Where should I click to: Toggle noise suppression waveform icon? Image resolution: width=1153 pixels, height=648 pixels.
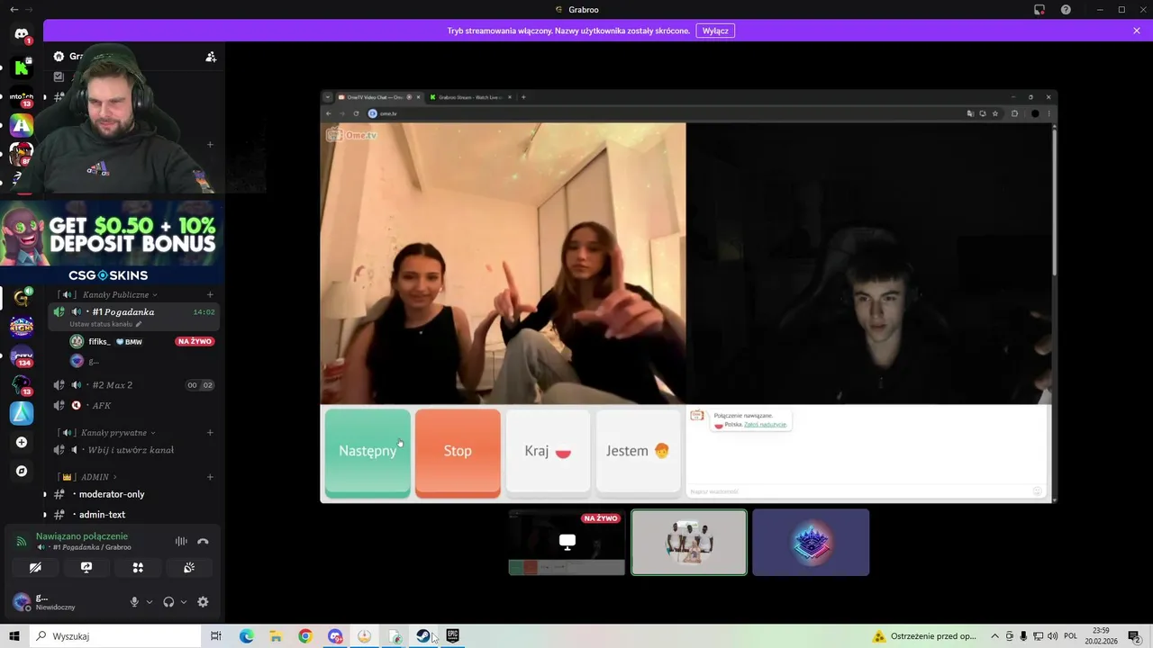[181, 542]
